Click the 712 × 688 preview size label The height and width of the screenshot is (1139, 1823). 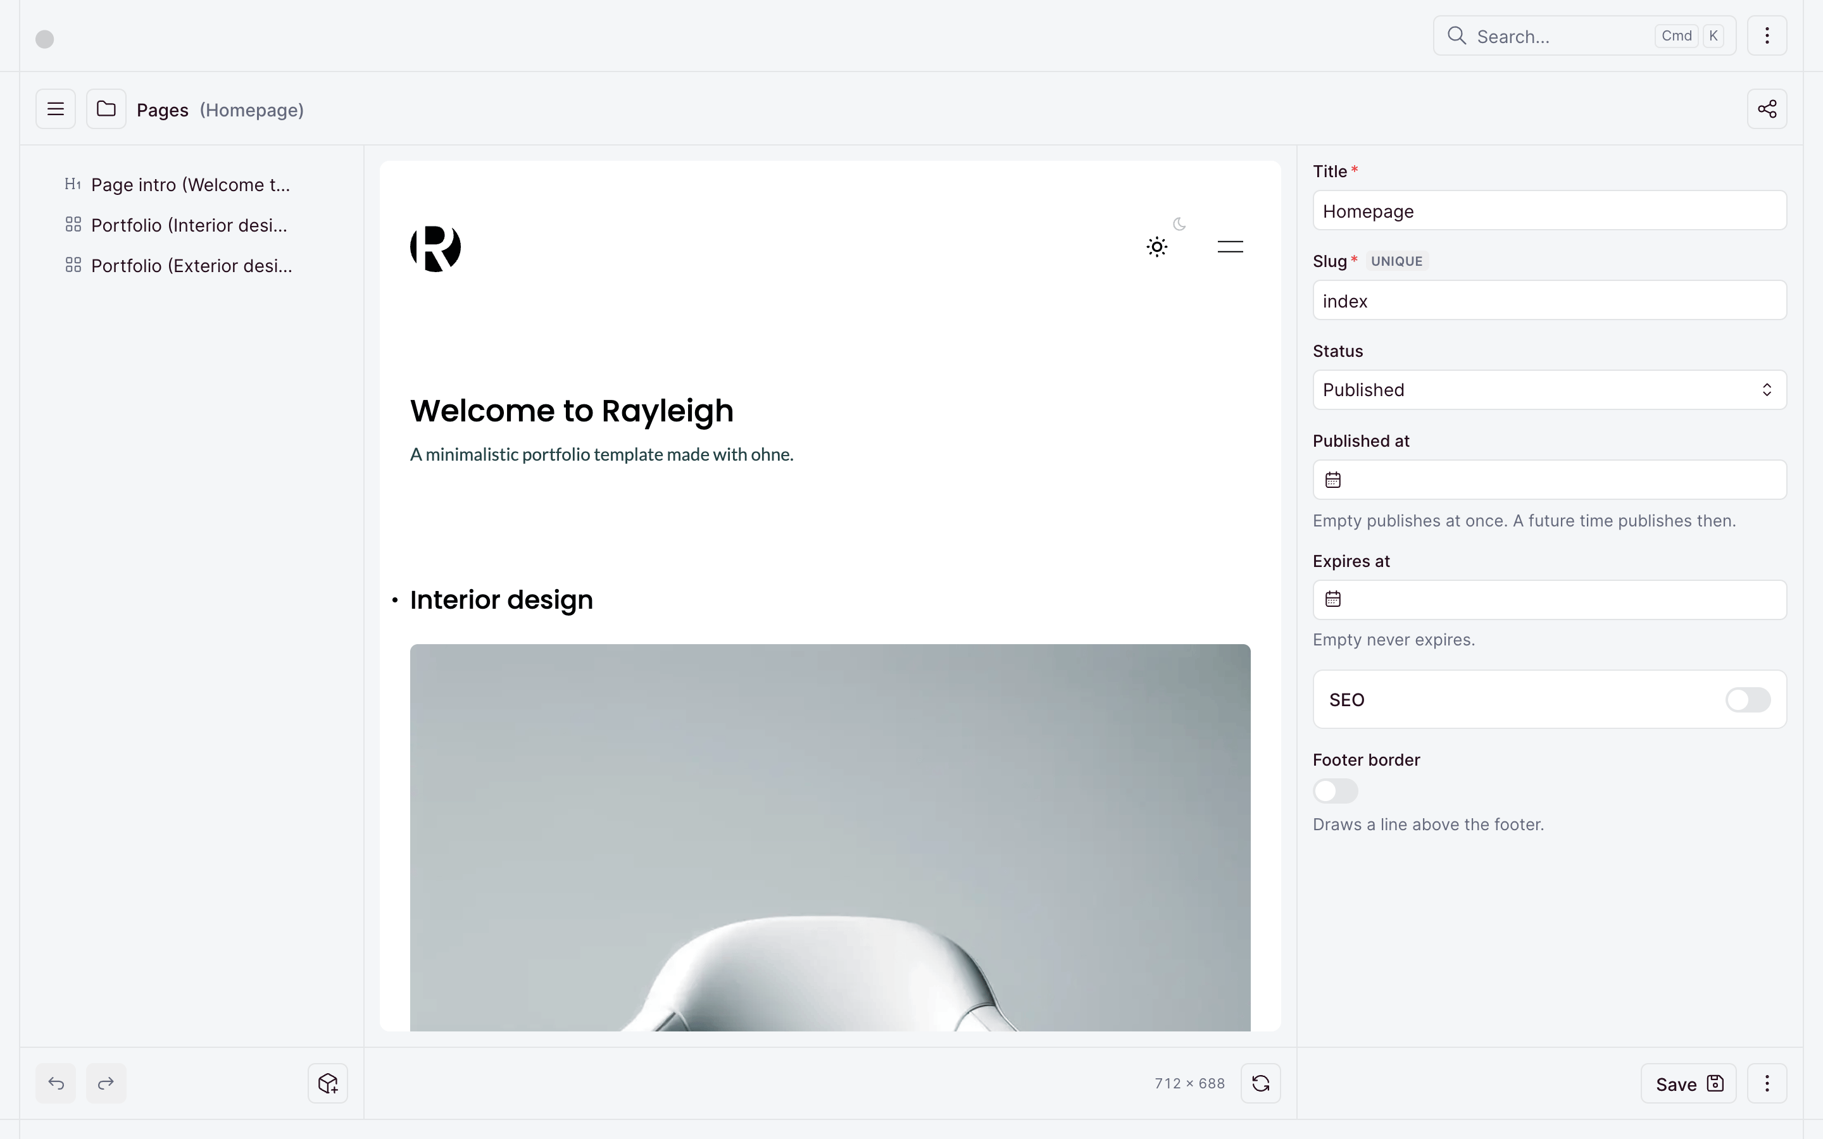1189,1083
